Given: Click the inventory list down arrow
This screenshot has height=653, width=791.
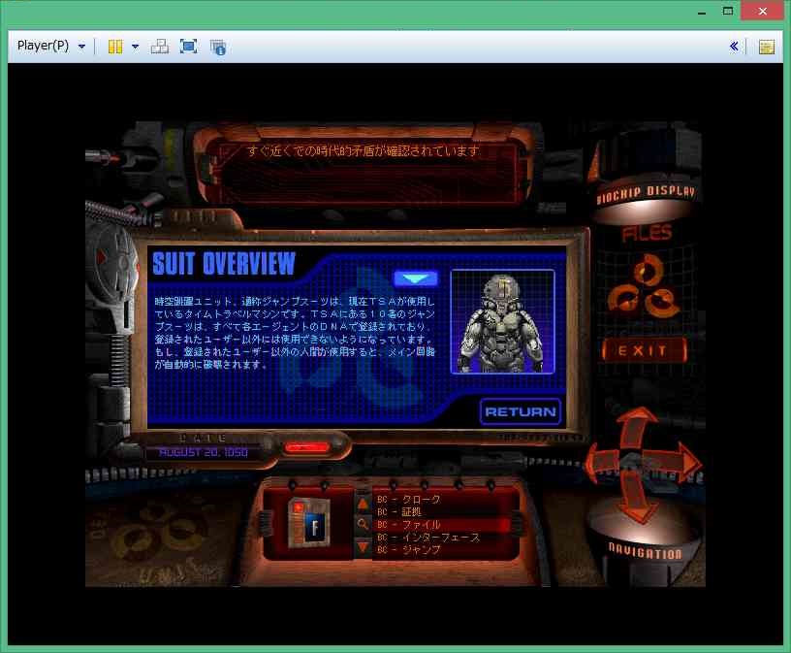Looking at the screenshot, I should point(363,546).
